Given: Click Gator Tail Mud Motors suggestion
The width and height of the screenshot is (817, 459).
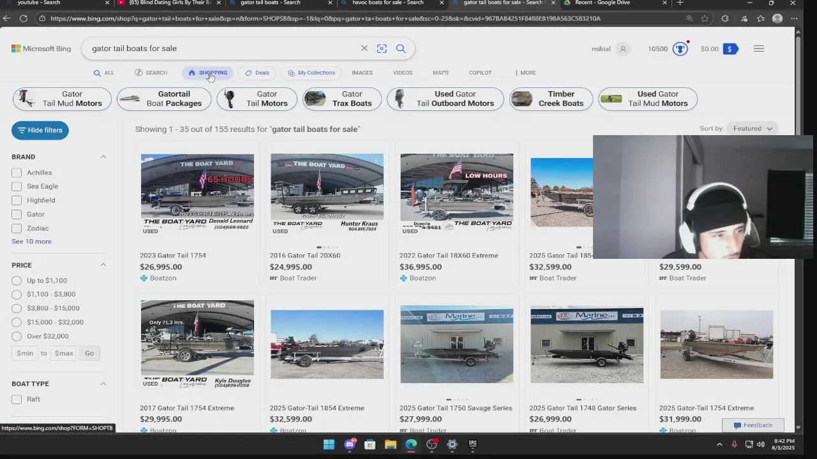Looking at the screenshot, I should [x=62, y=99].
